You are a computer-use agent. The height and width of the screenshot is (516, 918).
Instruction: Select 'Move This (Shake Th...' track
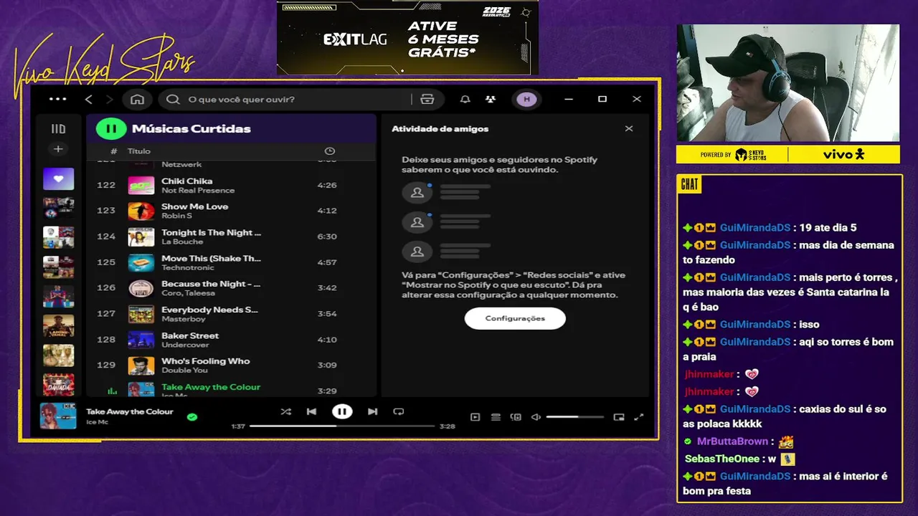click(231, 262)
